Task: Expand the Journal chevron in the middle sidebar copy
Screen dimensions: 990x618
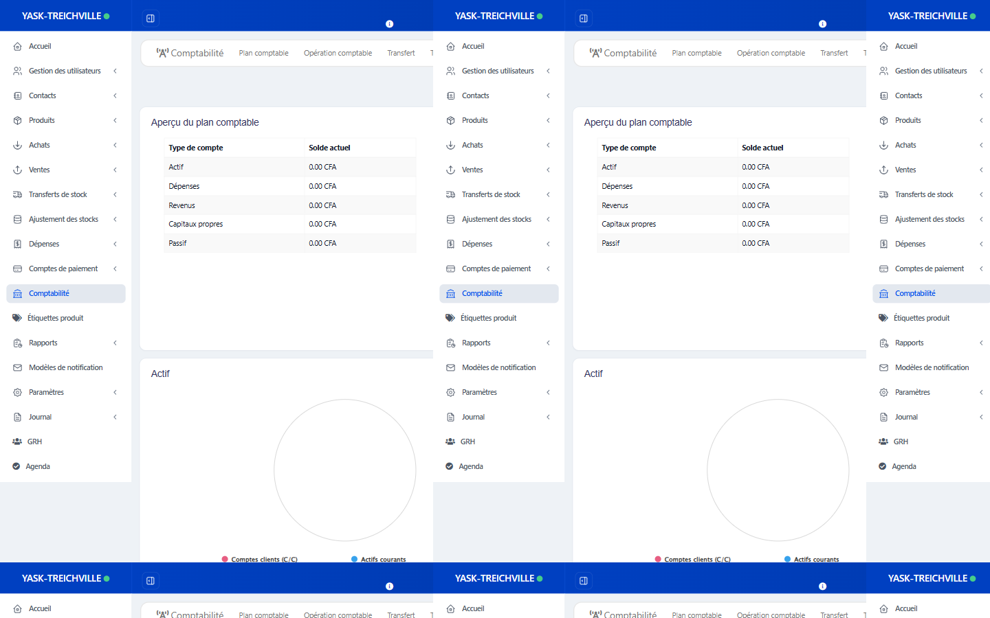Action: tap(548, 417)
